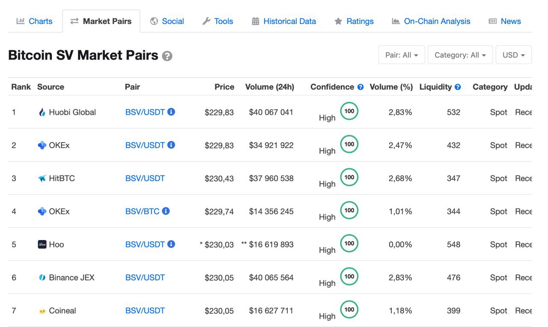Open the Huobi Global BSV/USDT pair link

[x=145, y=112]
